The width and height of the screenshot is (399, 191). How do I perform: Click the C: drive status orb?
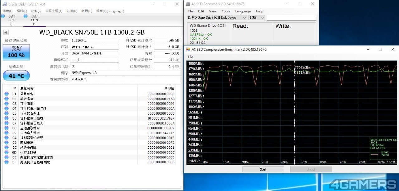[x=3, y=16]
